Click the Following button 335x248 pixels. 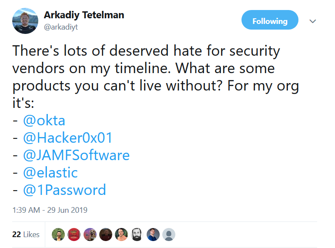[270, 20]
